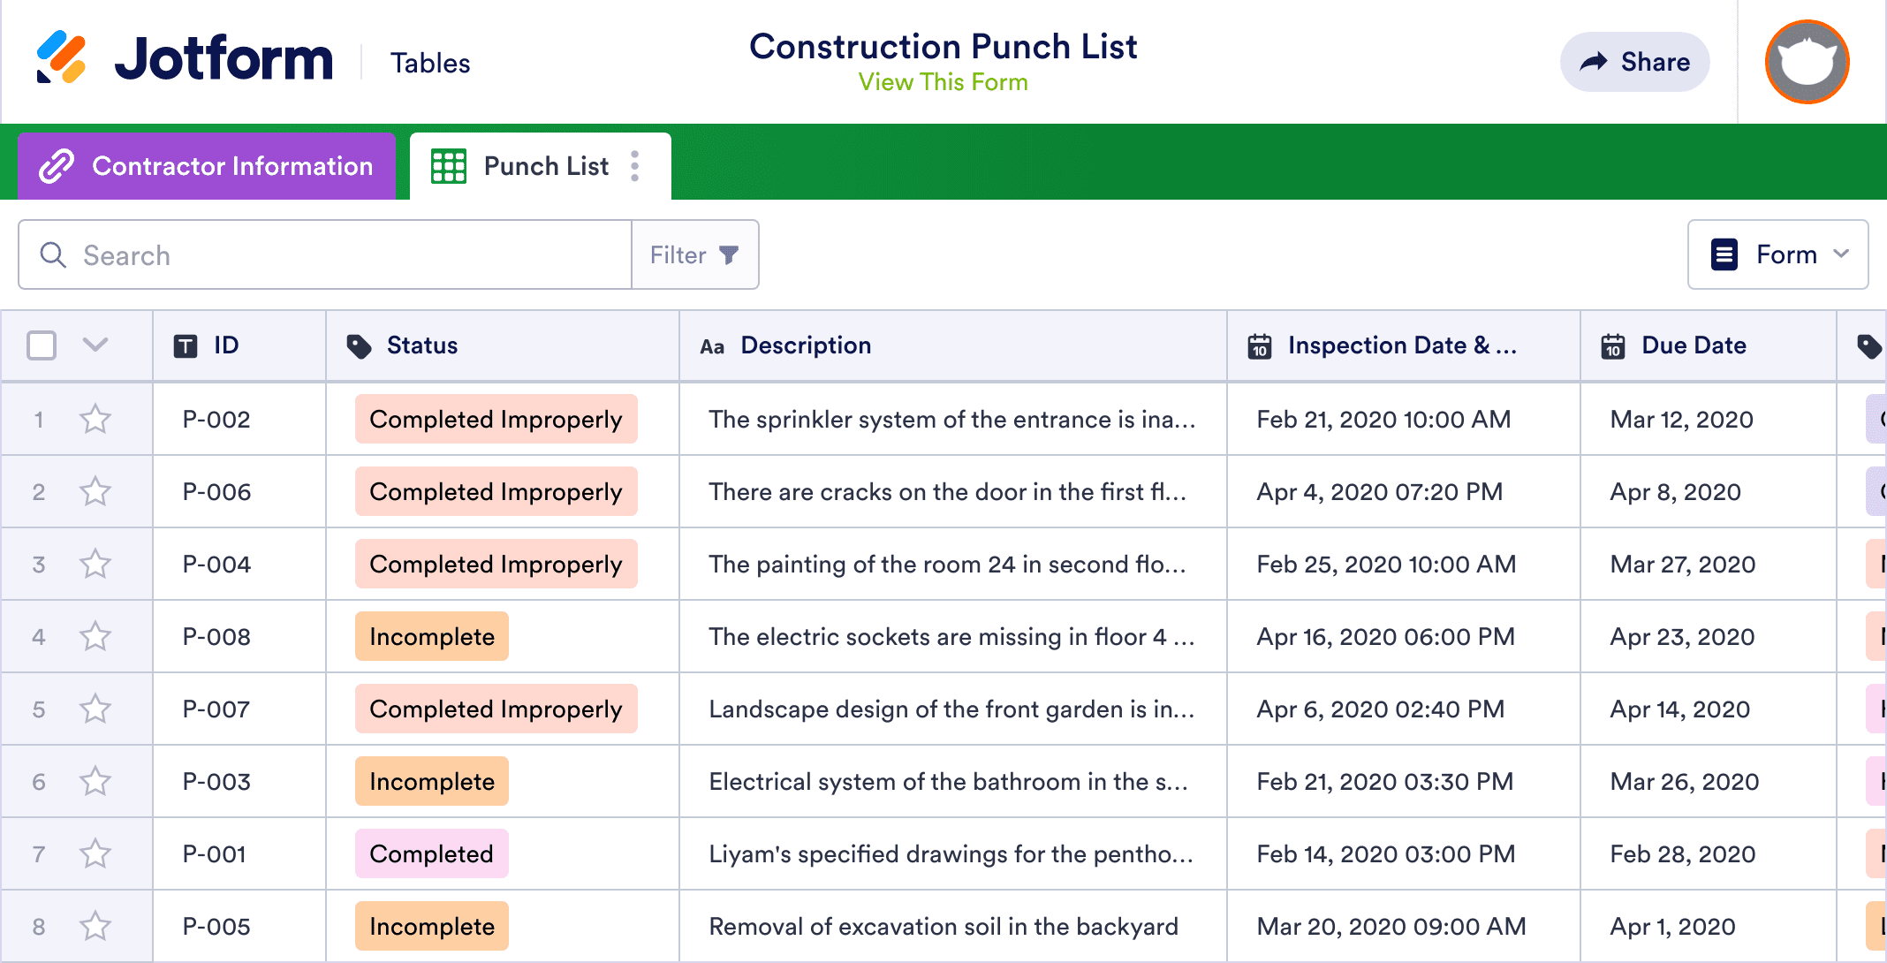
Task: Toggle the select-all checkbox
Action: [x=41, y=345]
